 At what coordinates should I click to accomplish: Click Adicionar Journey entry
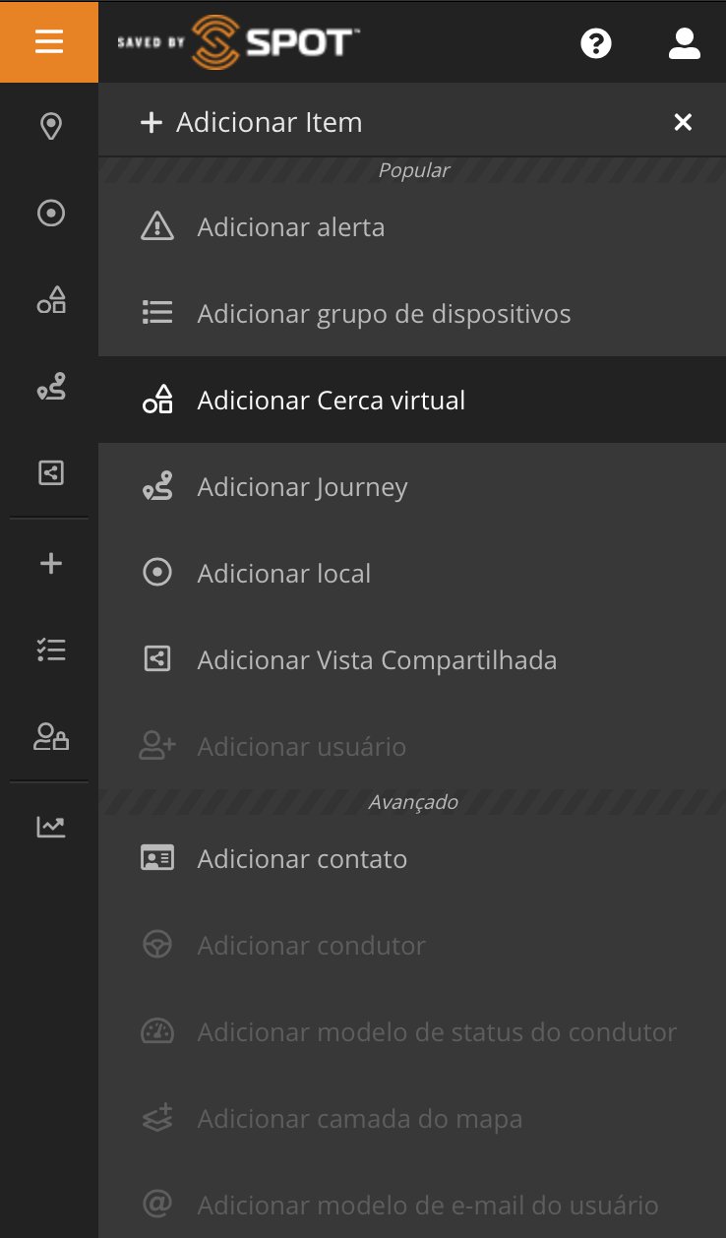point(302,487)
